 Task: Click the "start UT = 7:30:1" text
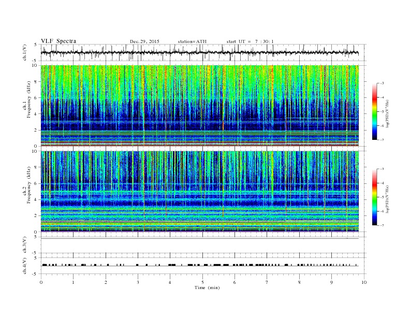tap(250, 41)
